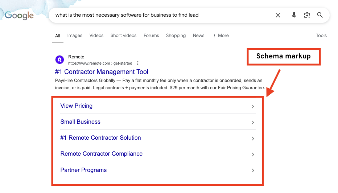Click chevron in View Pricing row
Image resolution: width=338 pixels, height=193 pixels.
253,107
